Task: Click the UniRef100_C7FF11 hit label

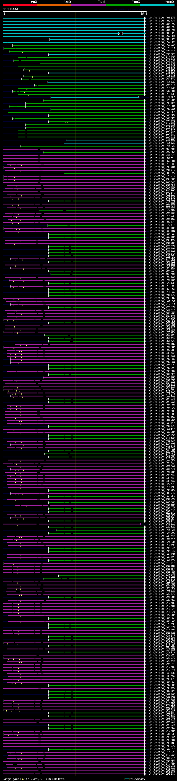Action: tap(162, 48)
